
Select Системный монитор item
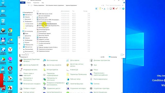pos(44,41)
